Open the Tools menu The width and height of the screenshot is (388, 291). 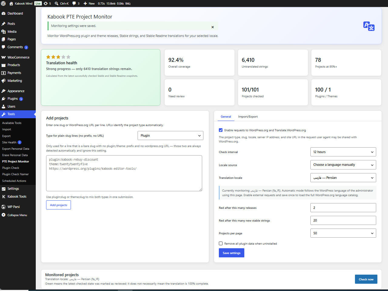18,114
